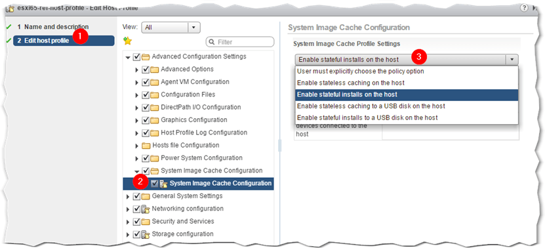Click the Hosts file Configuration folder icon
Screen dimensions: 545x252
pos(146,146)
